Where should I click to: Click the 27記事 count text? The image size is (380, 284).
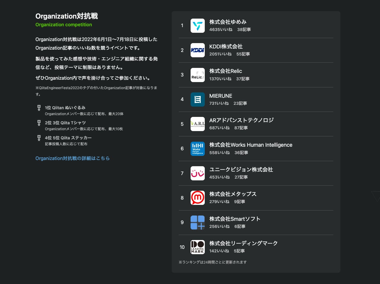241,177
